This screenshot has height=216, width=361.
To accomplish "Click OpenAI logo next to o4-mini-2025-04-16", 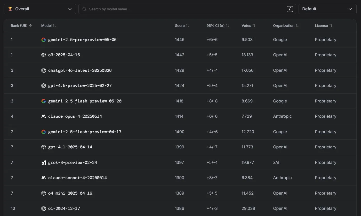I will click(44, 193).
